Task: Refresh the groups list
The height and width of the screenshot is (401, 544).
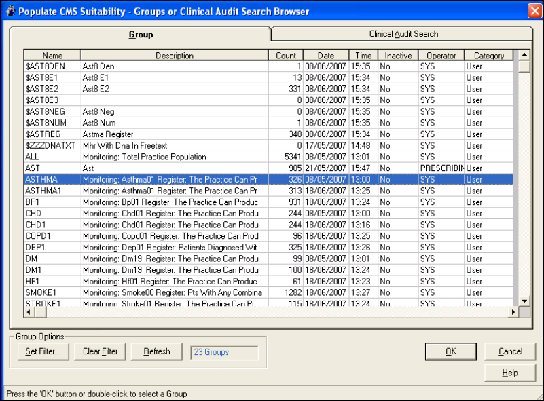Action: 156,351
